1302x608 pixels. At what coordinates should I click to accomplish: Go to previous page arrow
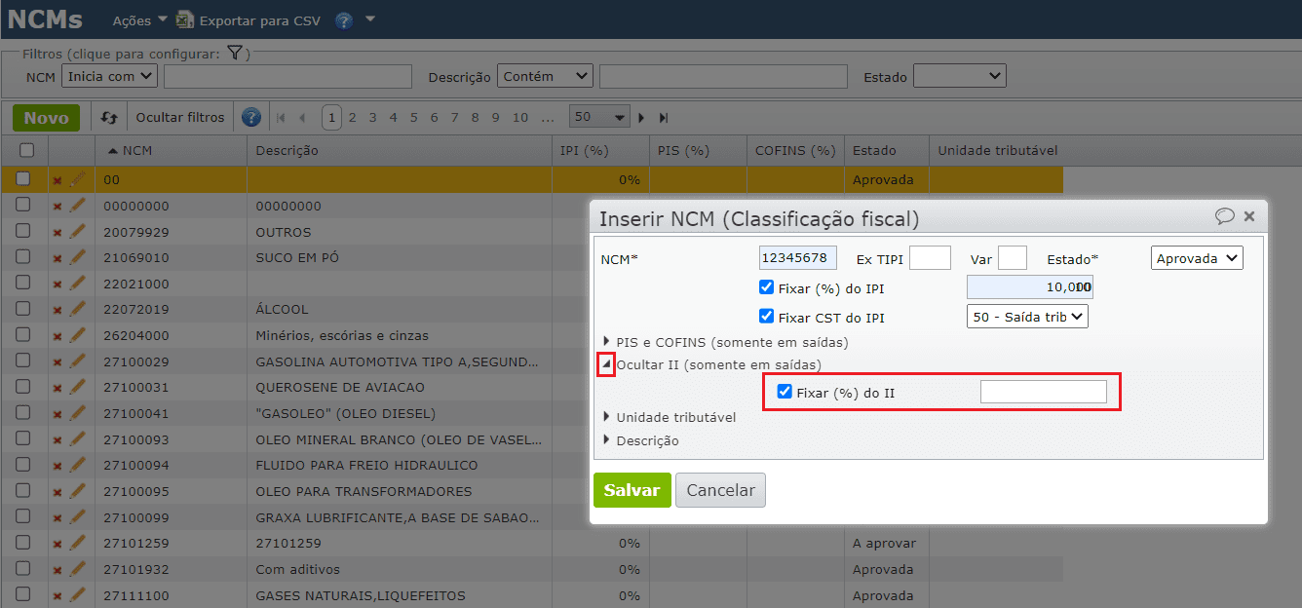pyautogui.click(x=302, y=118)
